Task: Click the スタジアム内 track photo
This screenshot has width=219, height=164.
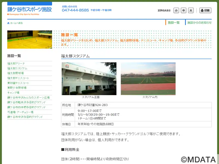Action: [148, 79]
